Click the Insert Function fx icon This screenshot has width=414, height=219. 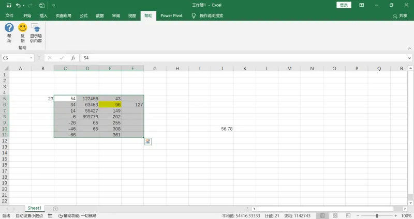point(73,58)
